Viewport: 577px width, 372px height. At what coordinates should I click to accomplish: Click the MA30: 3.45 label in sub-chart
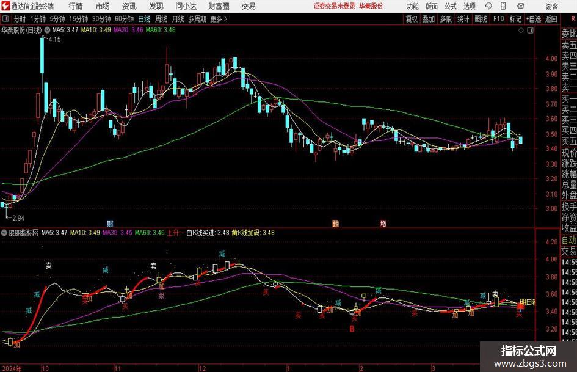(x=117, y=233)
